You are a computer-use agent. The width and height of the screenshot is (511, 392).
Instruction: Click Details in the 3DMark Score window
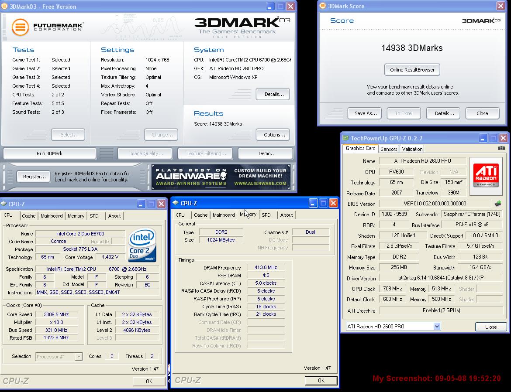(444, 113)
